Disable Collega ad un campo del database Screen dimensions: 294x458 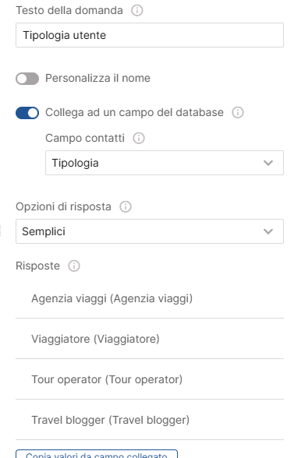27,113
